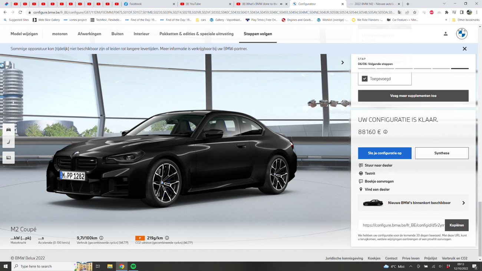Viewport: 482px width, 271px height.
Task: Open Model wijzigen menu
Action: (24, 34)
